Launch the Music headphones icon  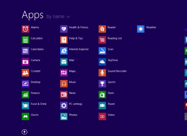coord(64,84)
